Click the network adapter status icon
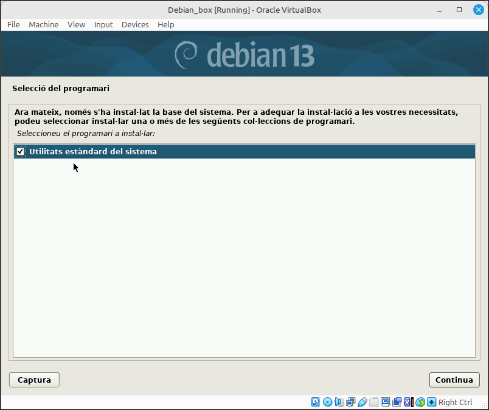Image resolution: width=489 pixels, height=410 pixels. [350, 402]
